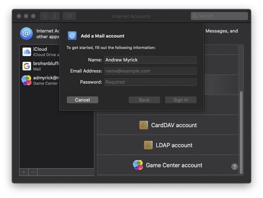Click the LDAP account book icon
Screen dimensions: 263x198
point(148,145)
